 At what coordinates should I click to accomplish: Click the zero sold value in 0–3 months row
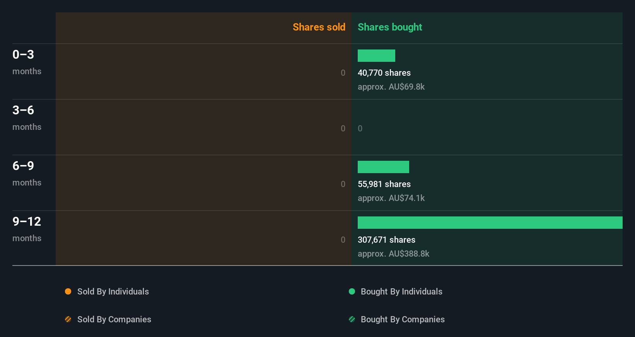[x=343, y=73]
